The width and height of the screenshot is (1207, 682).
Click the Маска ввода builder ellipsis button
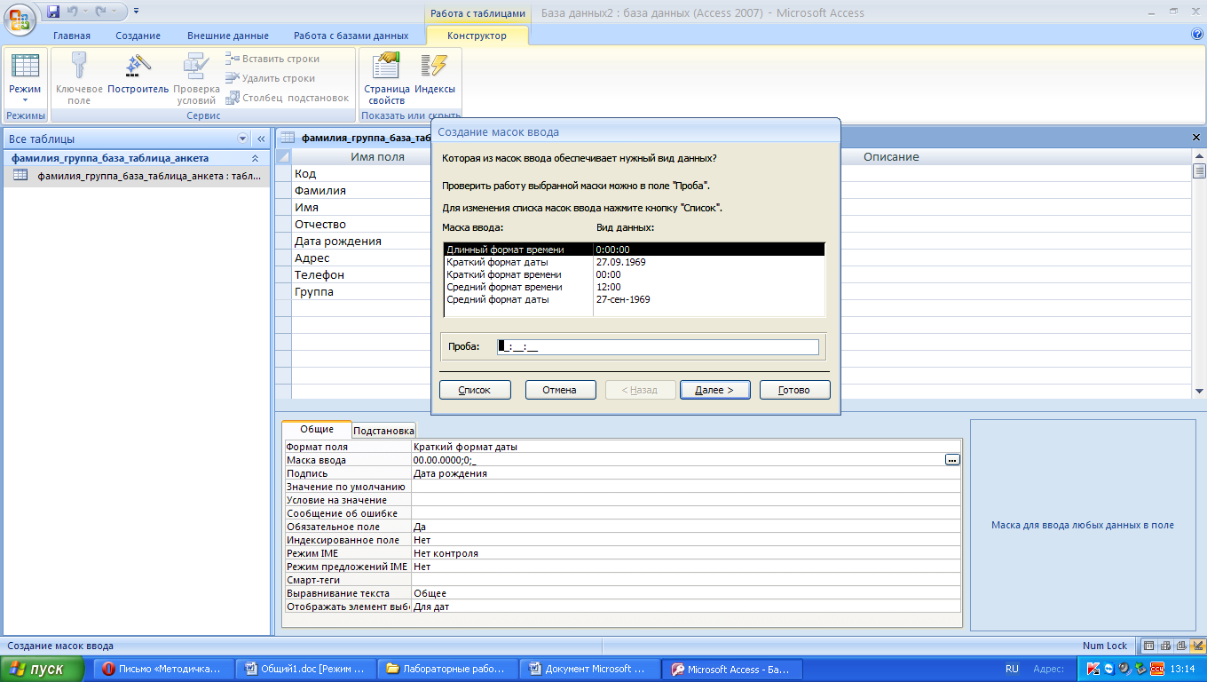click(952, 460)
